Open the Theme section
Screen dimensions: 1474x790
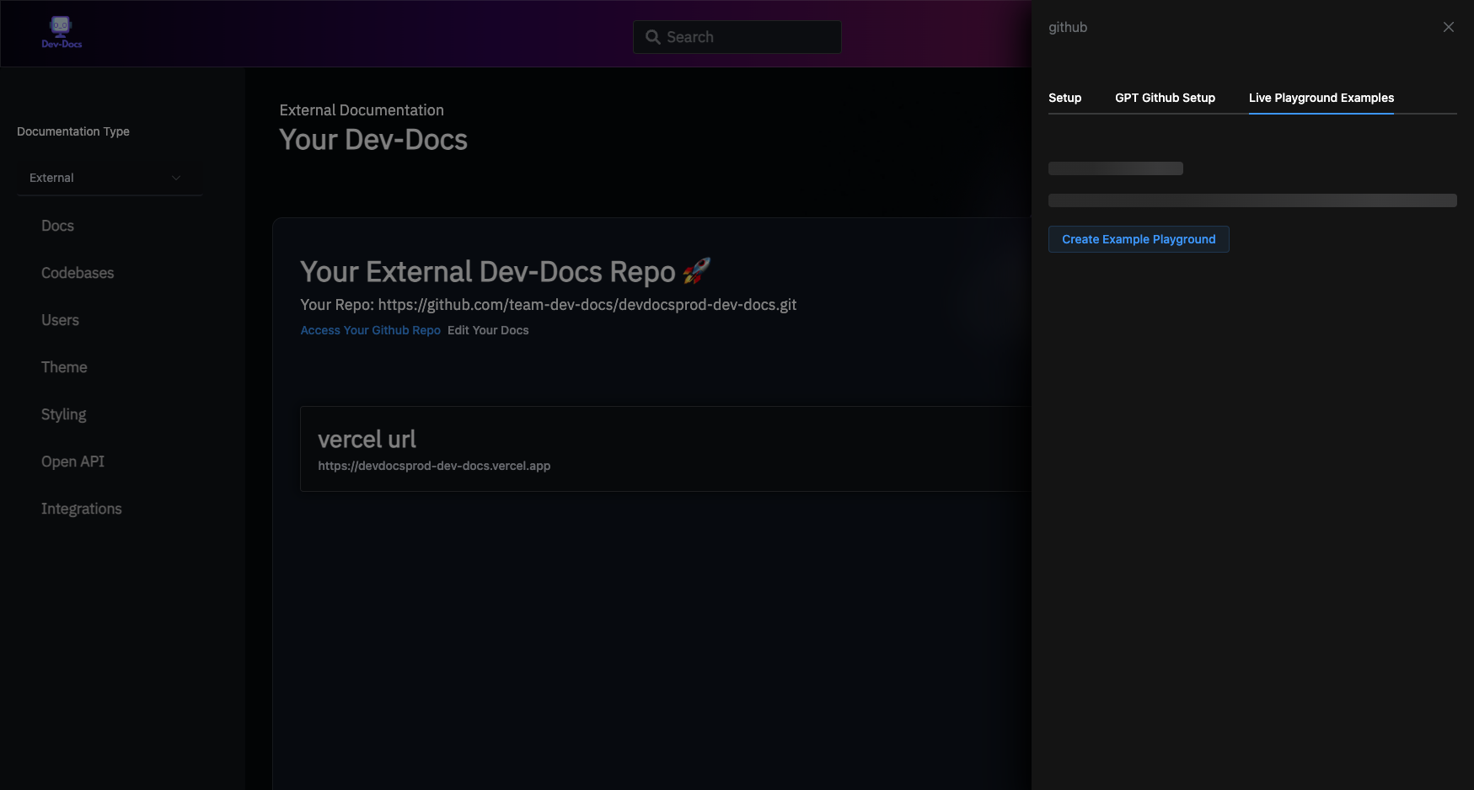(x=64, y=367)
